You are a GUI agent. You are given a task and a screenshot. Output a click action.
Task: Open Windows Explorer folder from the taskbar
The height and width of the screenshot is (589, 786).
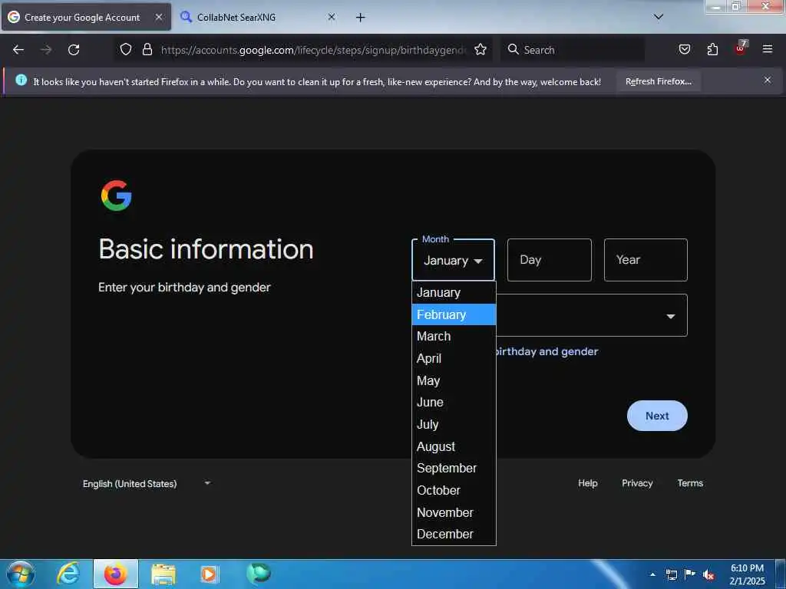pyautogui.click(x=163, y=574)
